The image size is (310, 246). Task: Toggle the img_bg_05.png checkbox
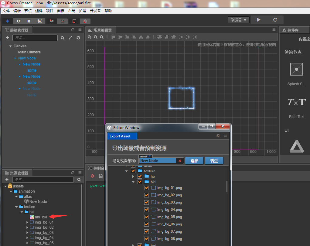(146, 217)
